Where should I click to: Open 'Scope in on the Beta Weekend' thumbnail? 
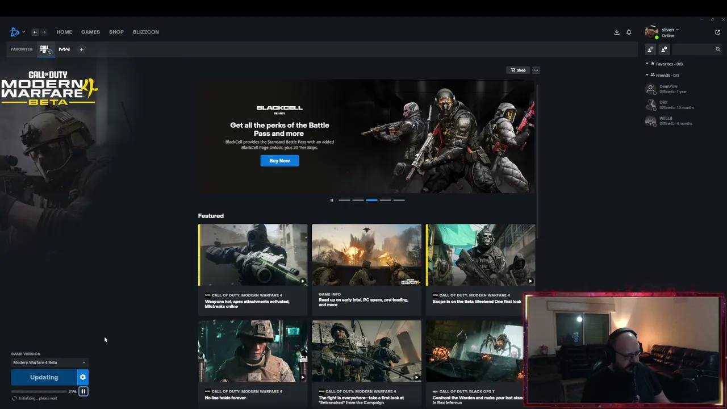click(x=481, y=255)
